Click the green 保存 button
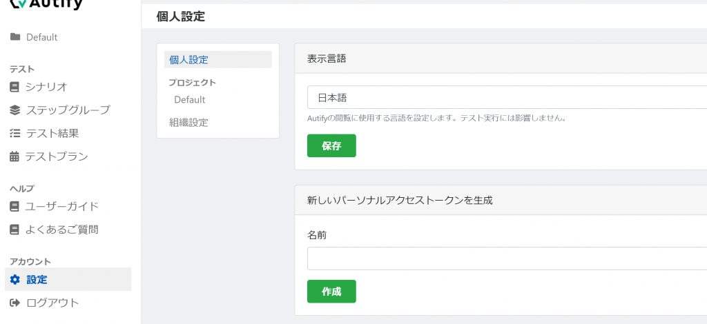 pyautogui.click(x=331, y=146)
